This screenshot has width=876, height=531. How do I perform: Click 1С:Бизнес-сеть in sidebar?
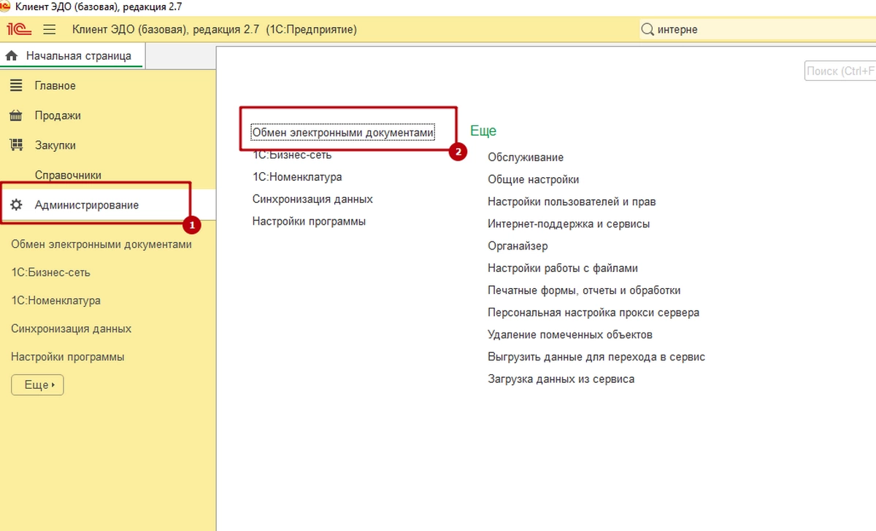tap(50, 272)
